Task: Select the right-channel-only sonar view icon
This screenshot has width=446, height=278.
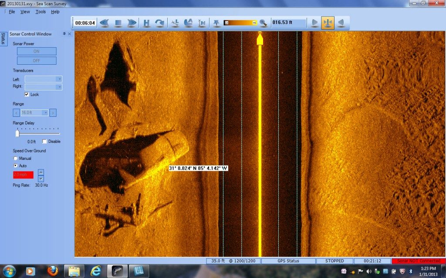Action: pos(341,23)
